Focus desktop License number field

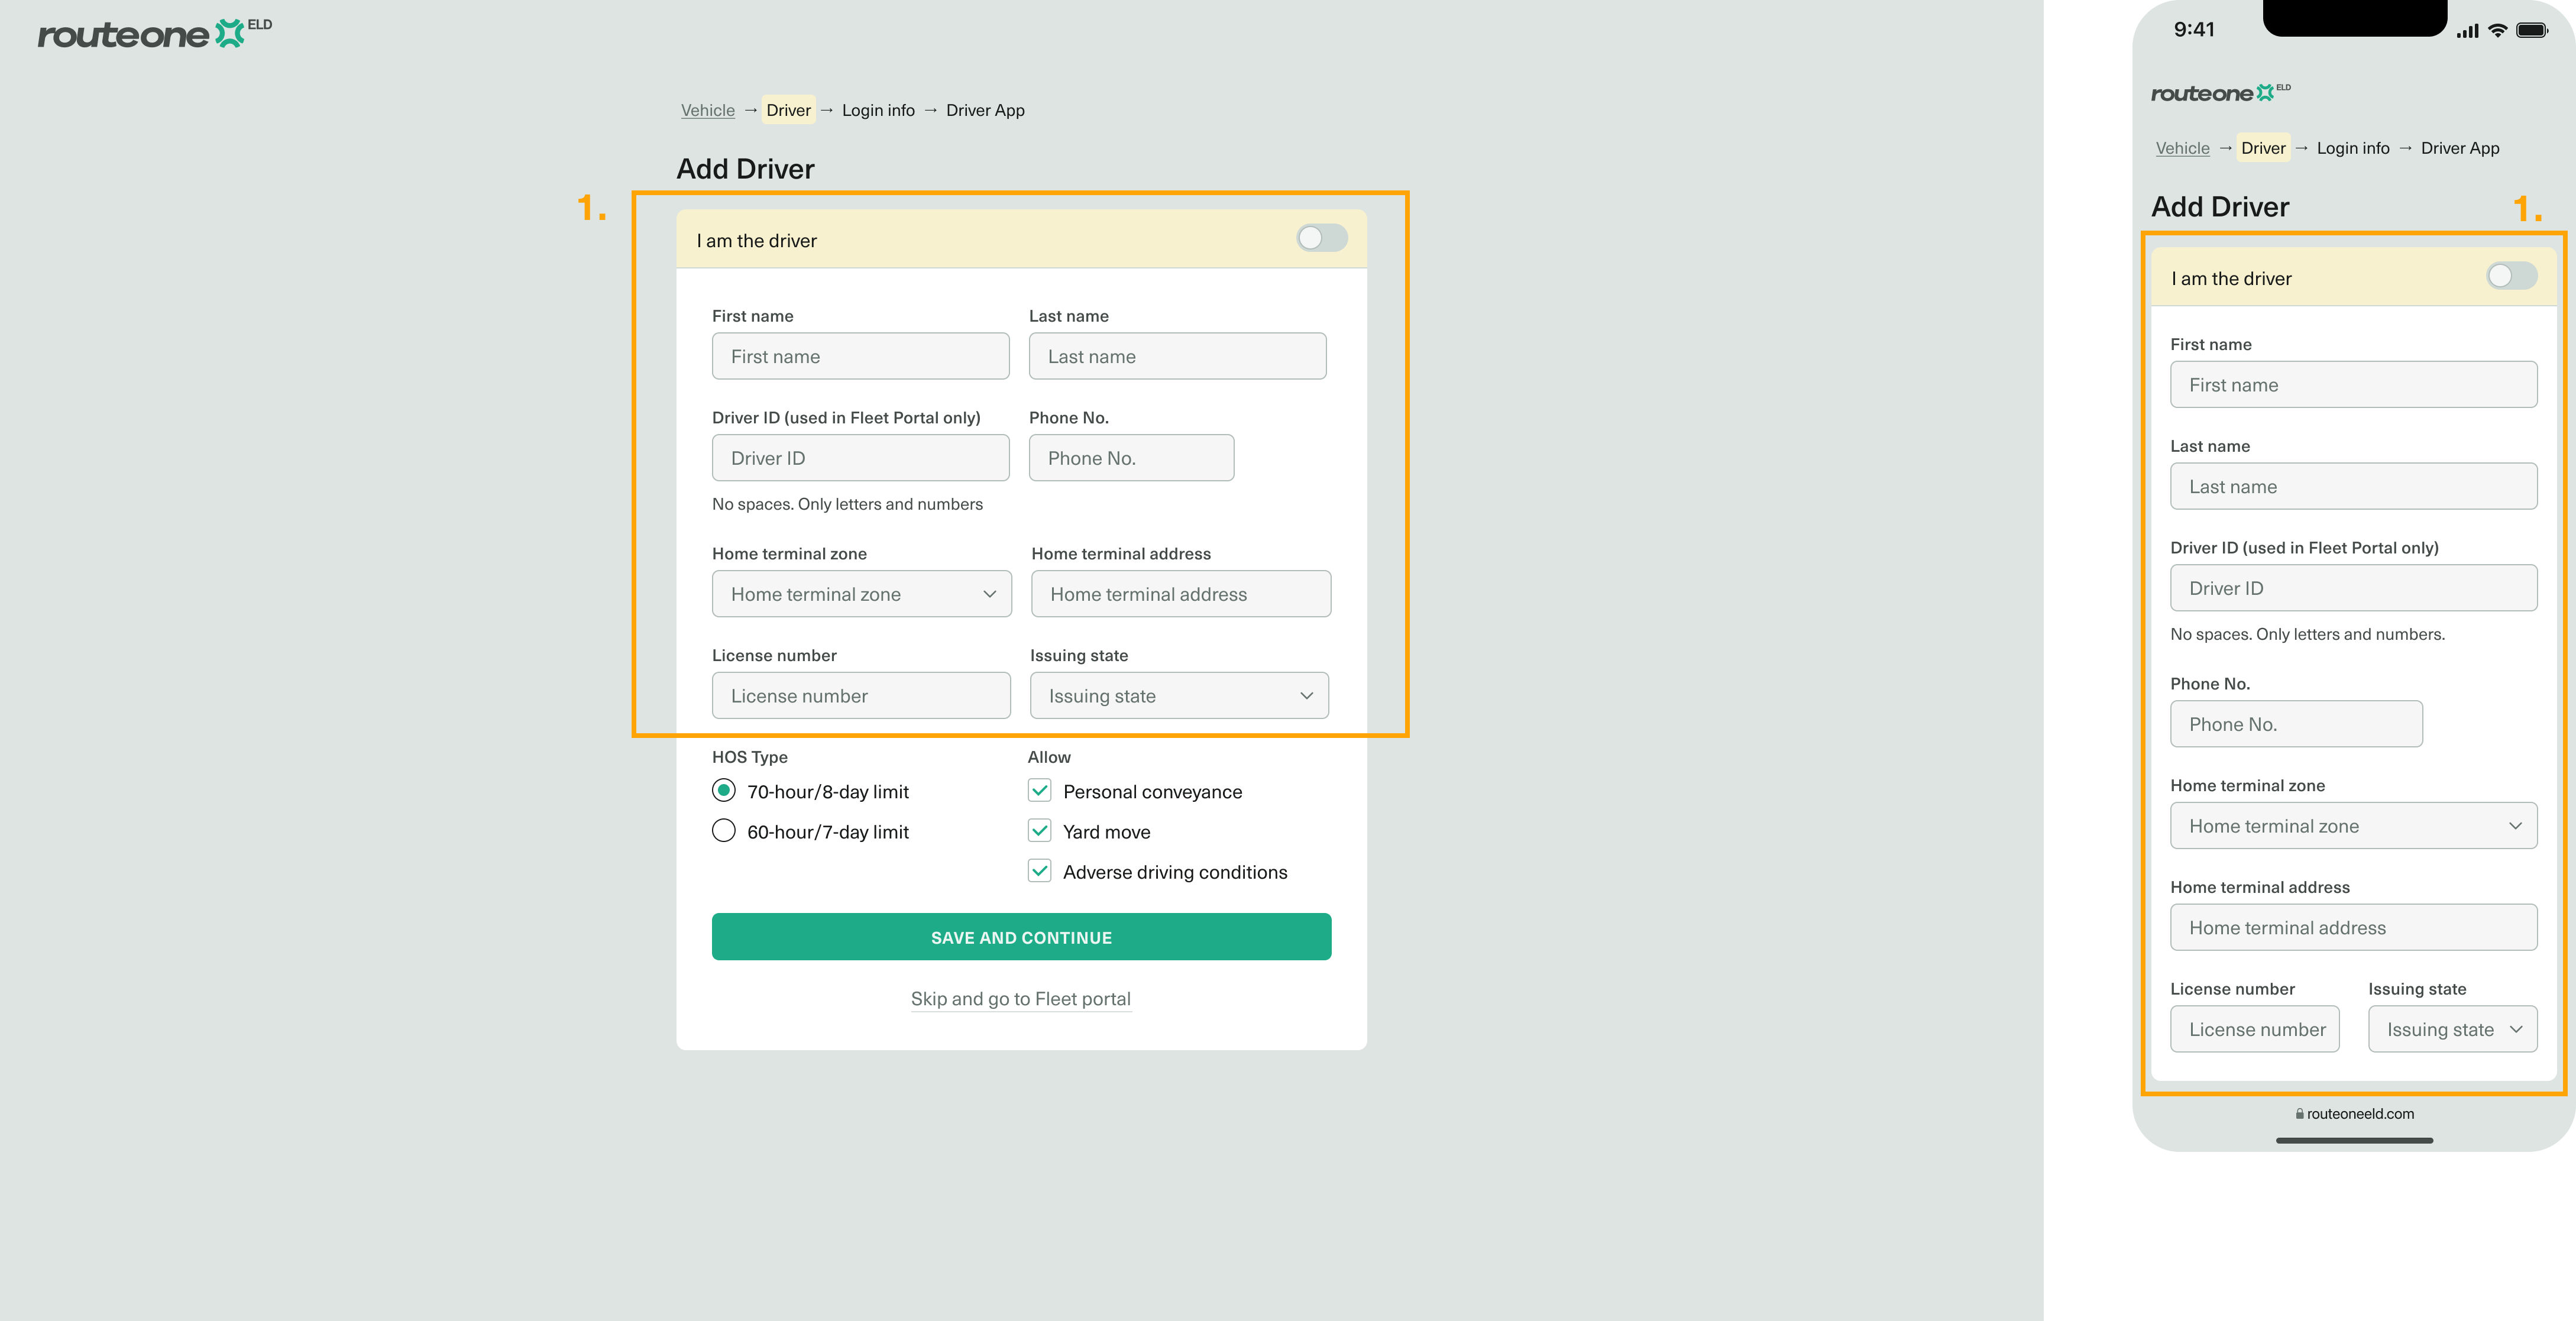point(861,695)
